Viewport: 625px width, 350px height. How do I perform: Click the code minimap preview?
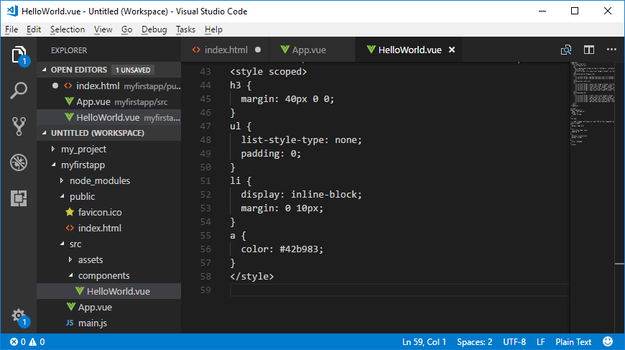coord(593,103)
